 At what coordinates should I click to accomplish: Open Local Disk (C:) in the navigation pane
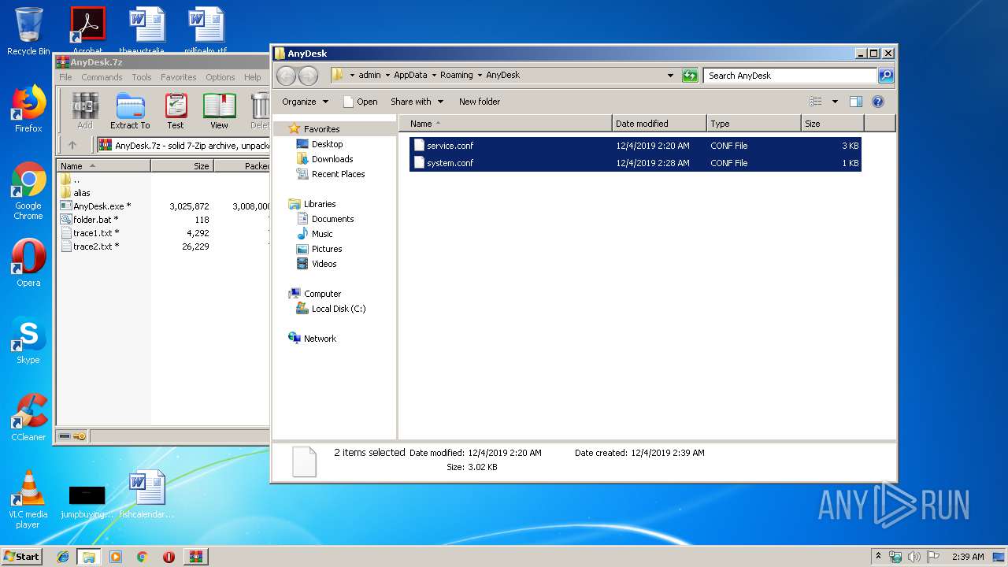[331, 309]
